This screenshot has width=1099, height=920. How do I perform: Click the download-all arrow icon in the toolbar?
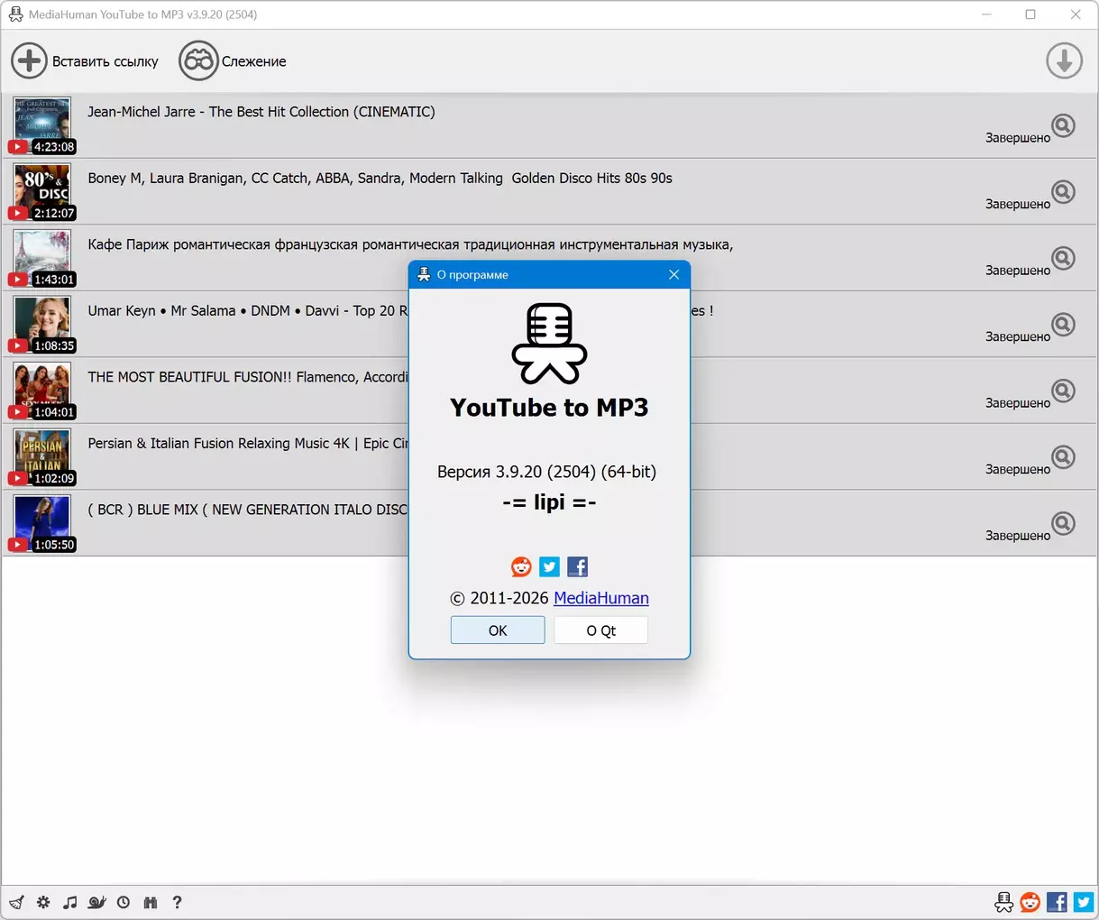(x=1064, y=60)
